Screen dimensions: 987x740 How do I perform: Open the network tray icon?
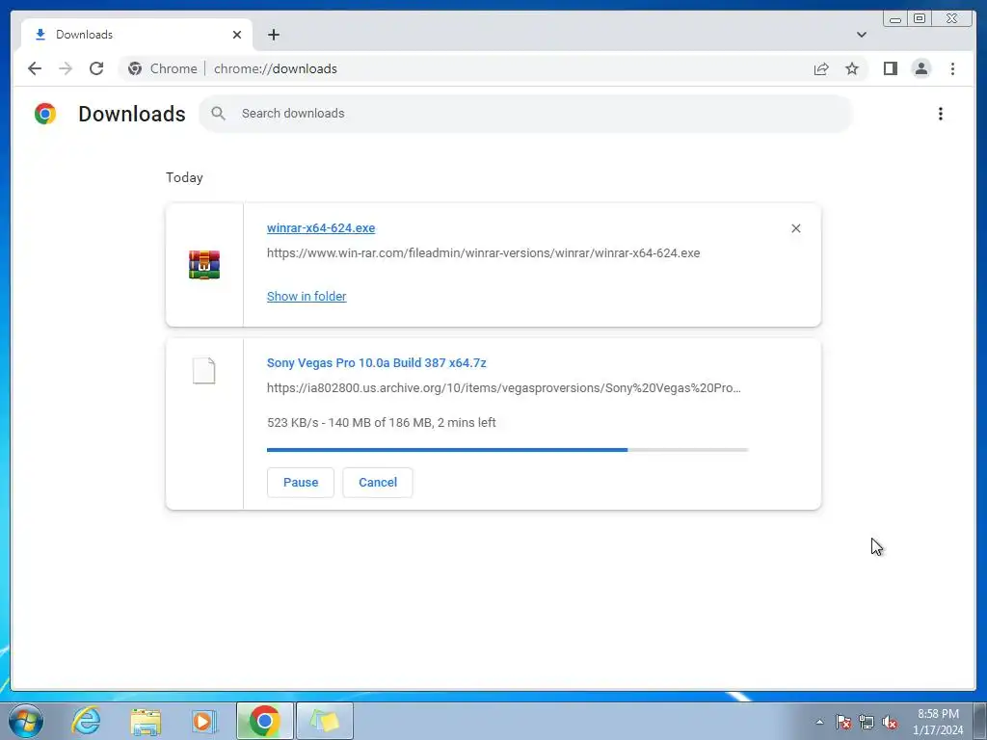[867, 722]
